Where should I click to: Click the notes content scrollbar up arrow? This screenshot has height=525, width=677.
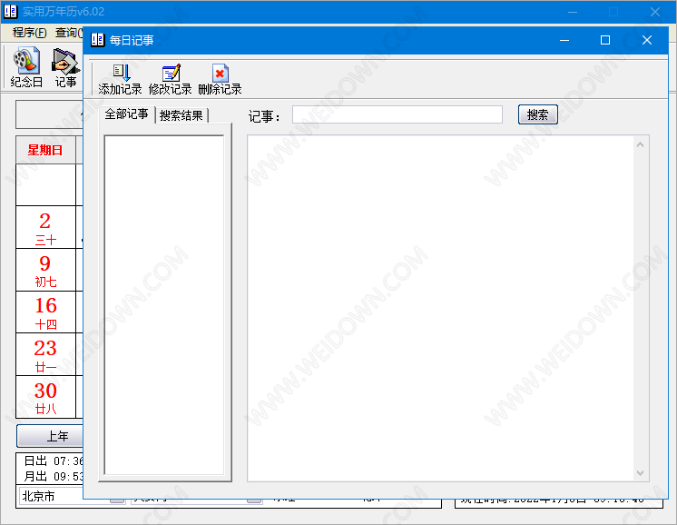click(642, 144)
